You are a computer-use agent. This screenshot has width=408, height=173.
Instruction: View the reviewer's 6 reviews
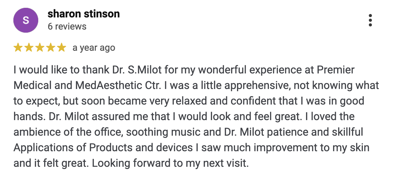67,26
